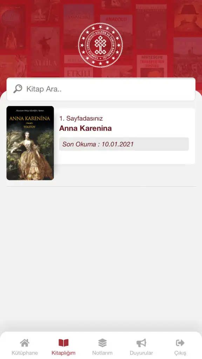The width and height of the screenshot is (202, 359).
Task: Go to the Notlarım tab label
Action: tap(102, 353)
